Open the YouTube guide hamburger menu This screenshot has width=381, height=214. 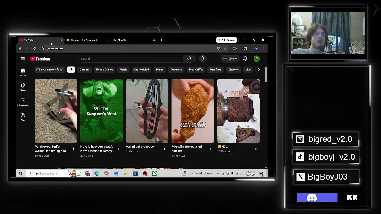pyautogui.click(x=23, y=59)
